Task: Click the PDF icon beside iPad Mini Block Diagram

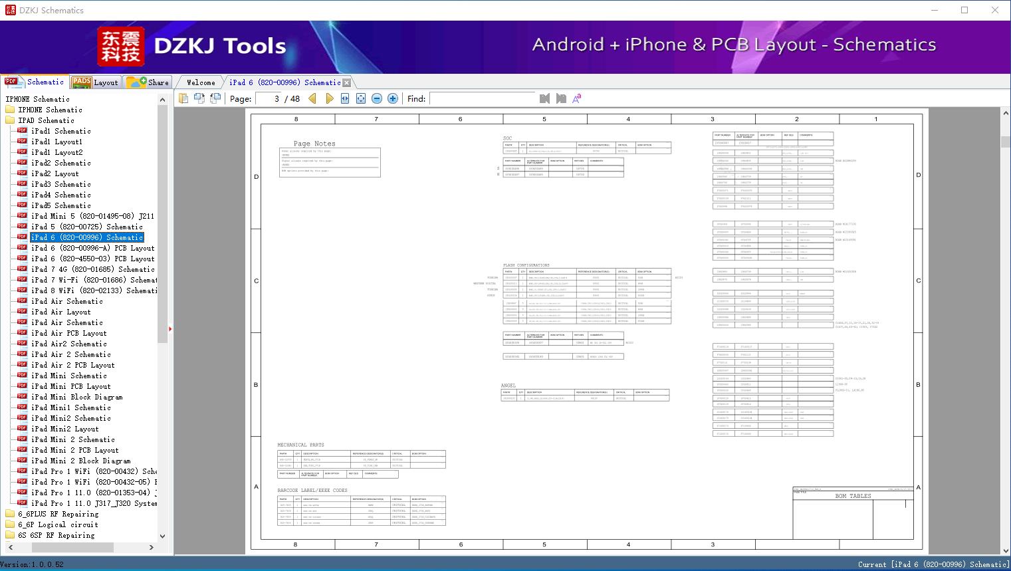Action: coord(23,397)
